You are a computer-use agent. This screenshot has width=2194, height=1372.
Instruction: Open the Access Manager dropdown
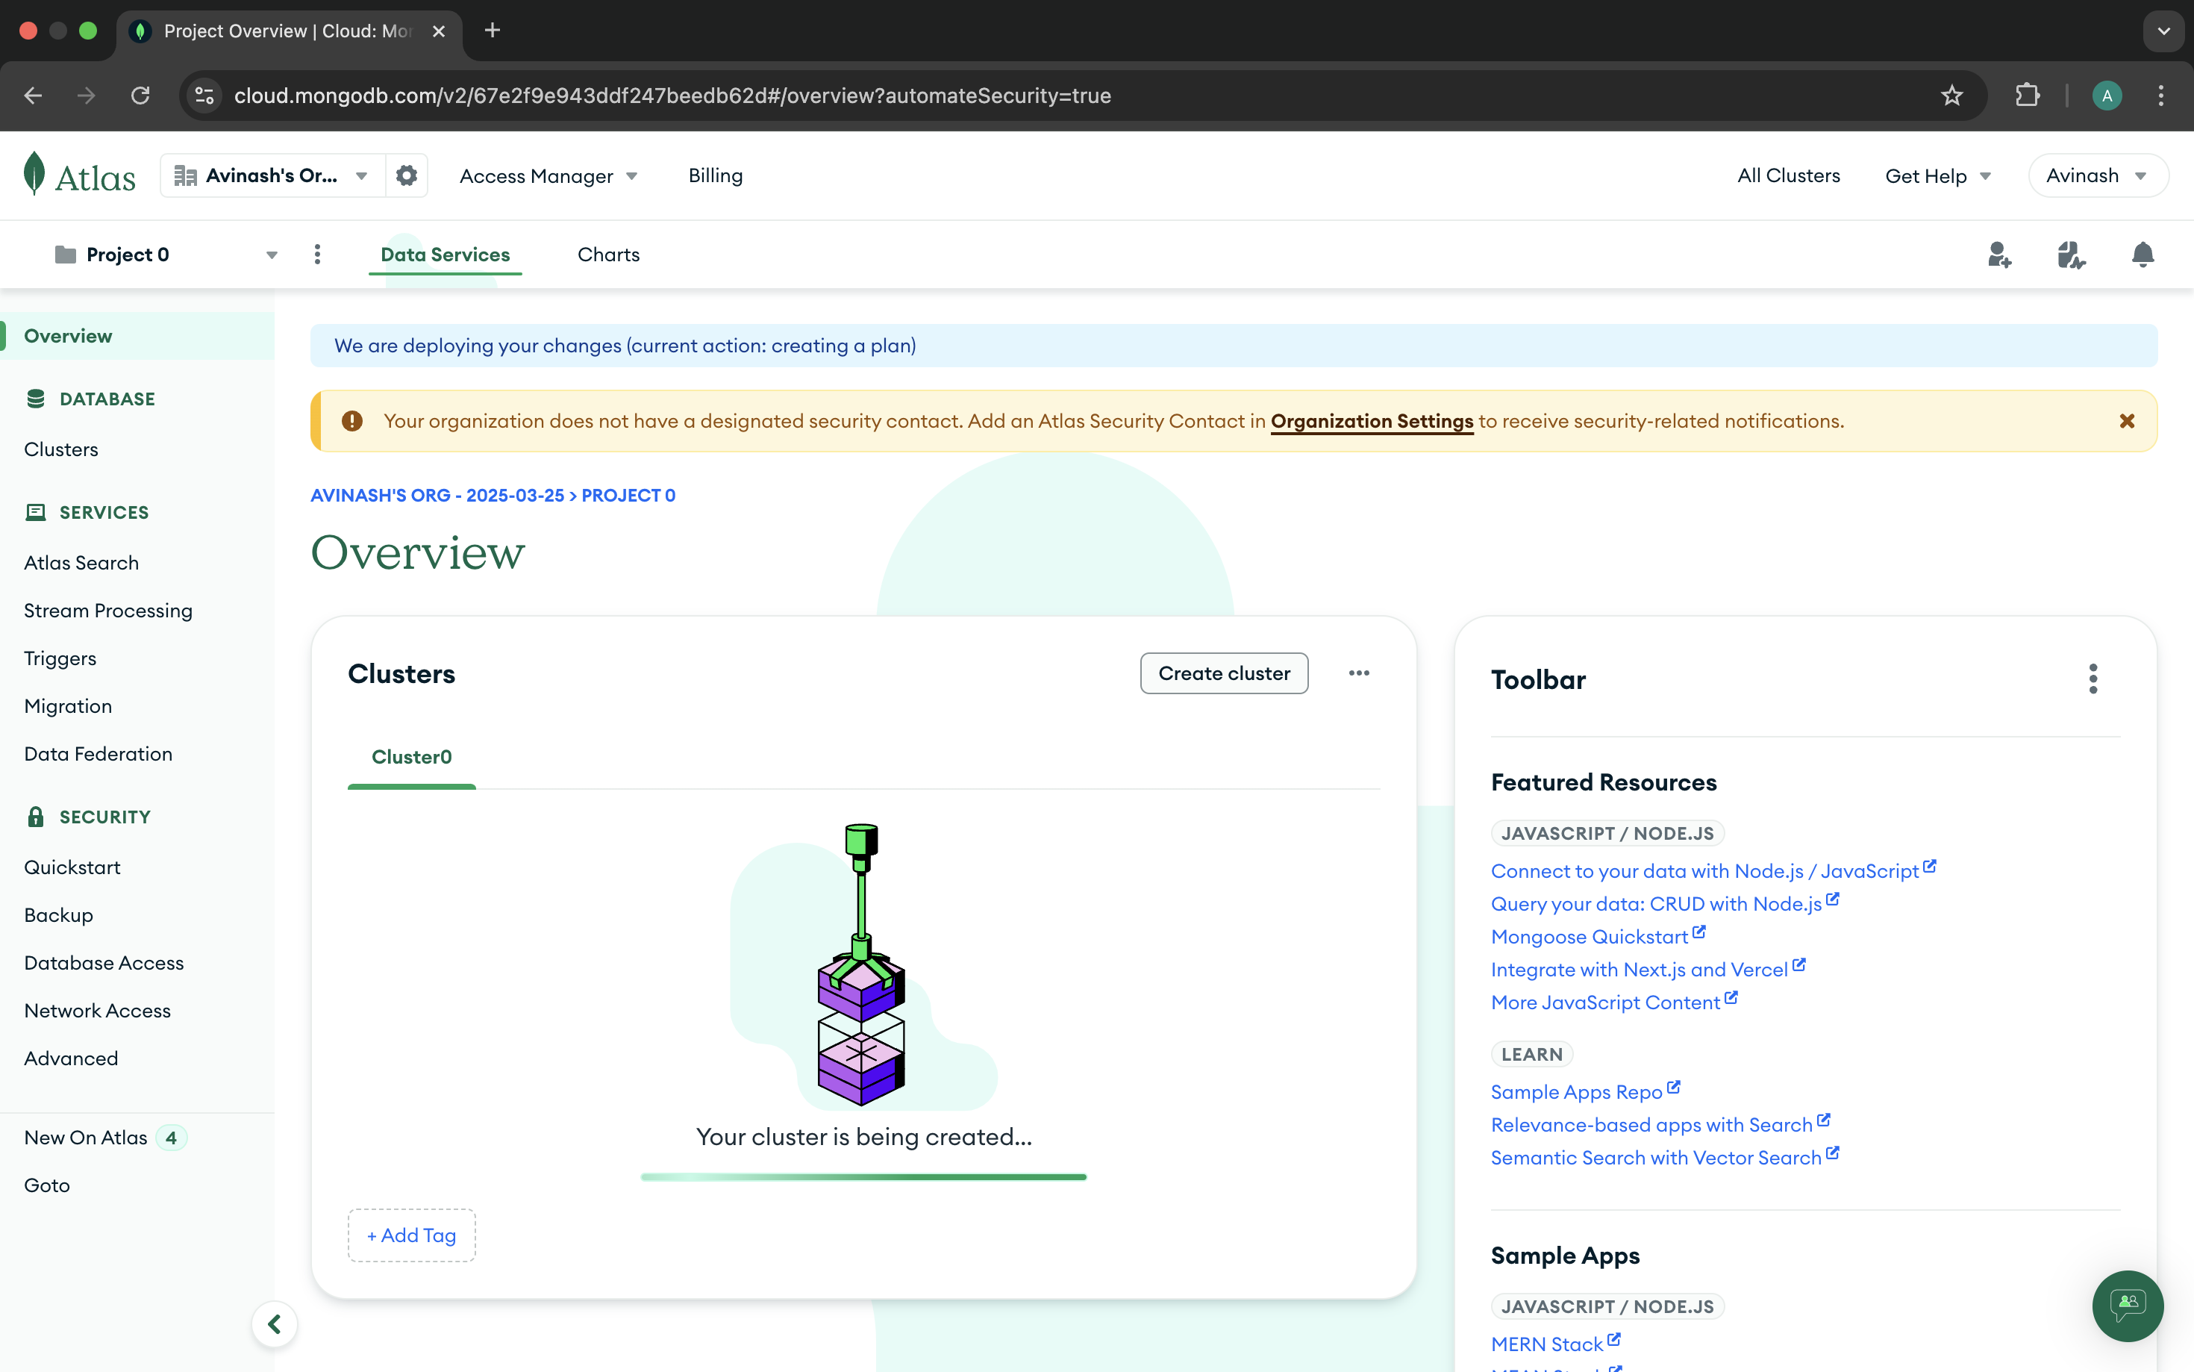pos(548,176)
